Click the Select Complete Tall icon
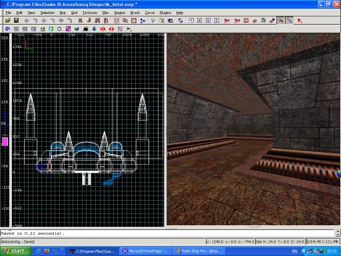Image resolution: width=341 pixels, height=256 pixels. [81, 21]
